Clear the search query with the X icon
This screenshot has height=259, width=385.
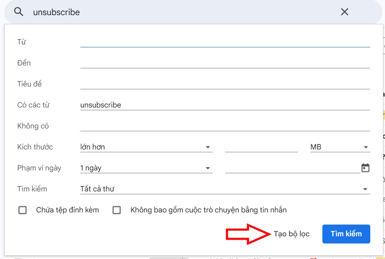click(344, 12)
